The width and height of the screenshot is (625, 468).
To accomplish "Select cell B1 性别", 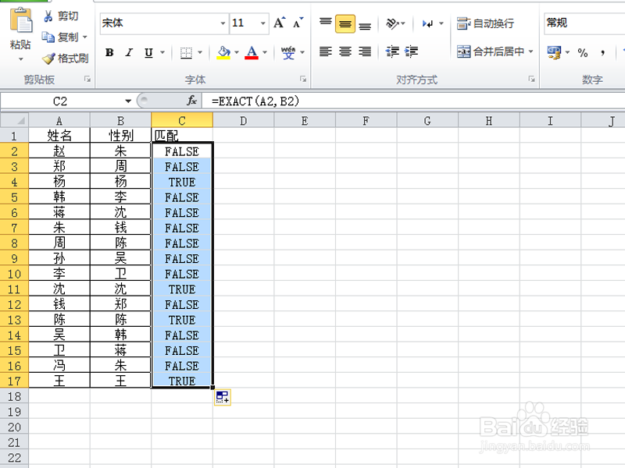I will pyautogui.click(x=121, y=136).
